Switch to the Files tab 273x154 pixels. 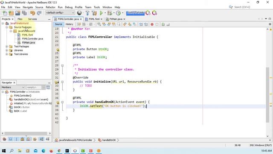pos(20,19)
